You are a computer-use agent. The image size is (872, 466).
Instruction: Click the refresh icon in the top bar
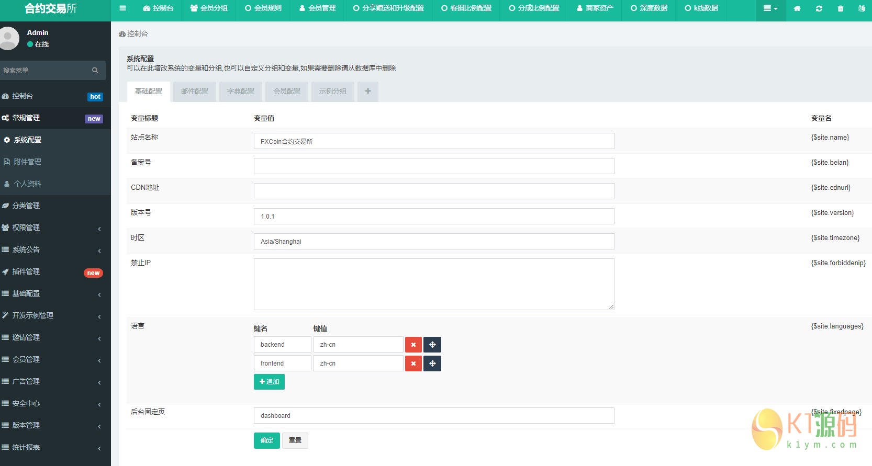819,8
